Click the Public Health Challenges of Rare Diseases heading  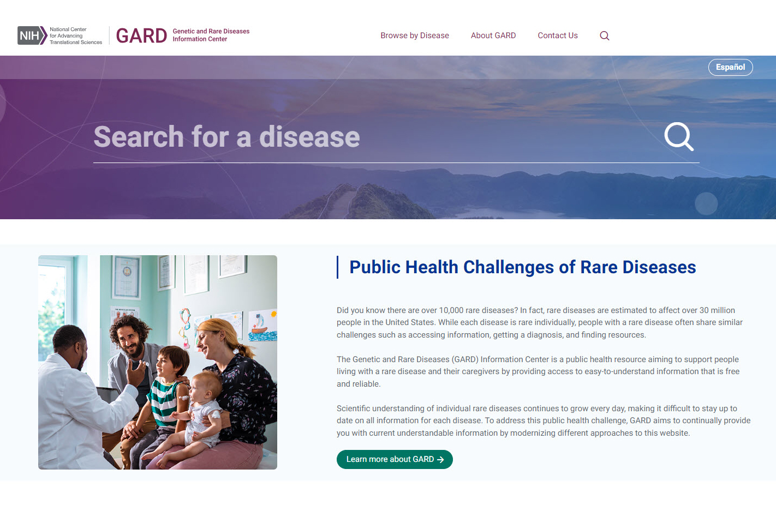tap(522, 267)
